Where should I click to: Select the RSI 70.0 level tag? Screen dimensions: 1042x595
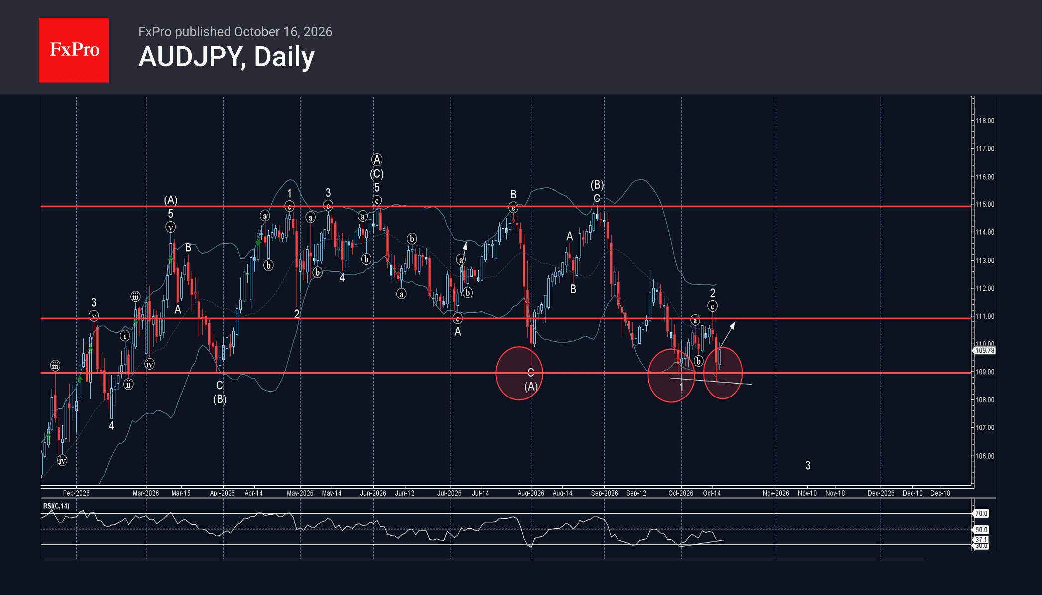[x=981, y=514]
